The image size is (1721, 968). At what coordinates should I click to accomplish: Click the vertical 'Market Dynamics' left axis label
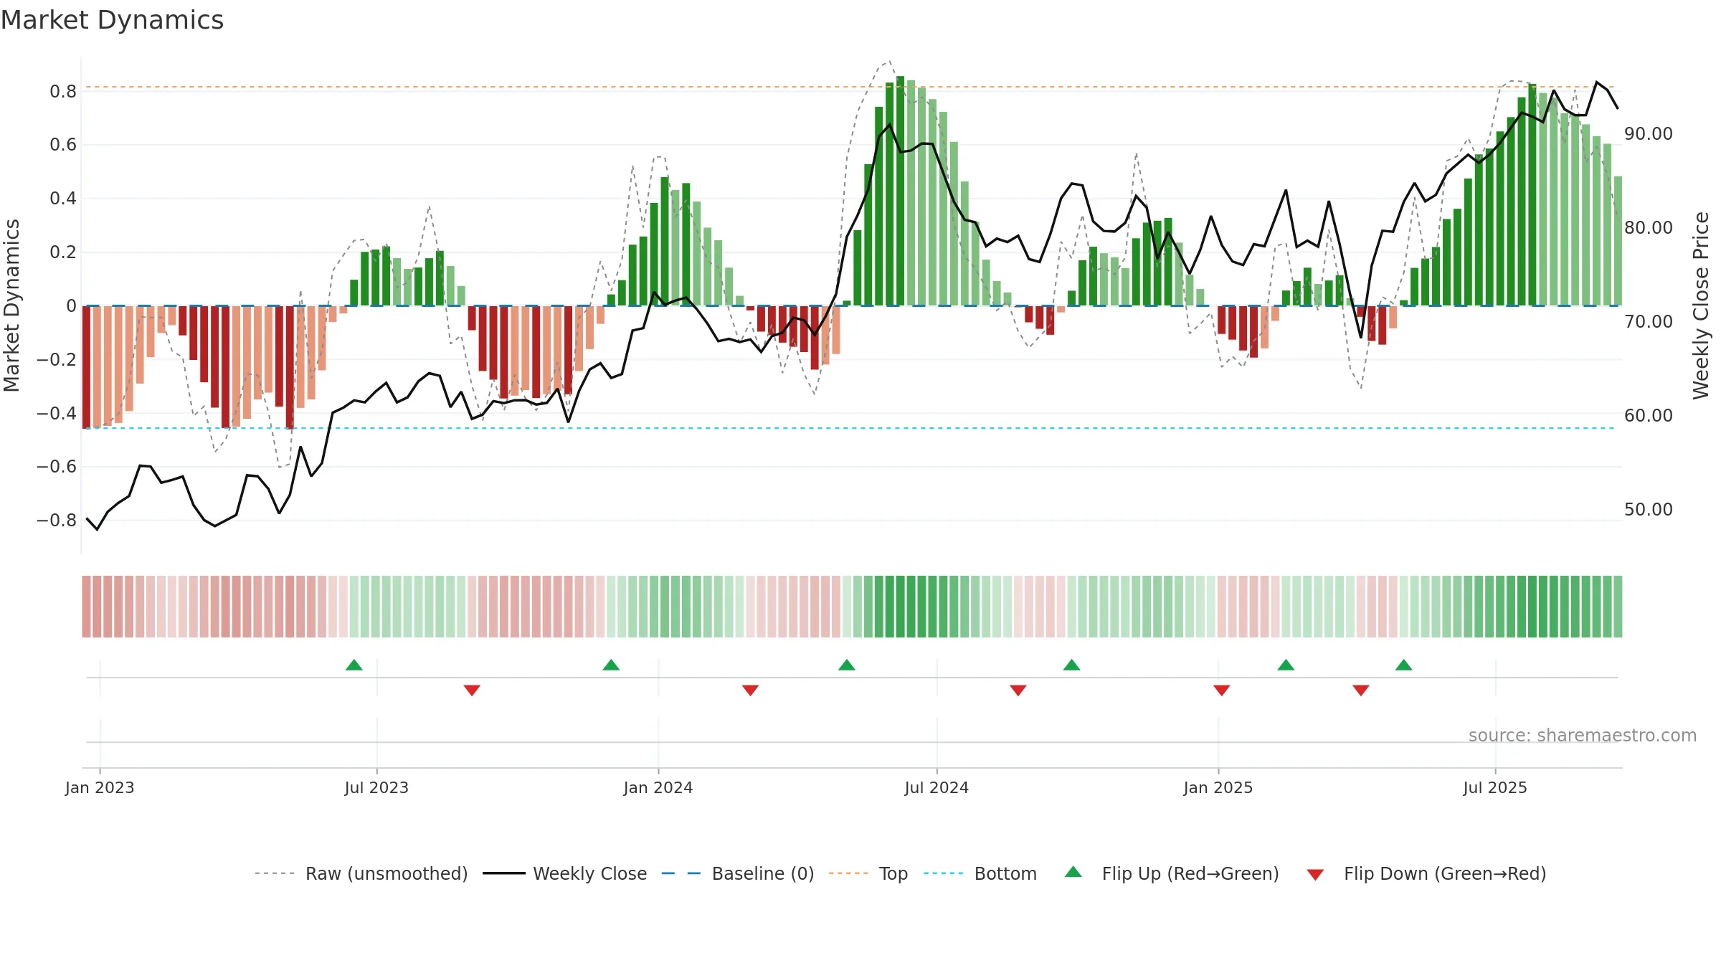(11, 305)
